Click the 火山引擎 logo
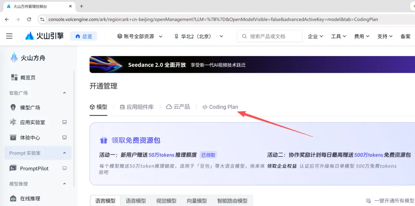Screen dimensions: 415x206 tap(45, 36)
